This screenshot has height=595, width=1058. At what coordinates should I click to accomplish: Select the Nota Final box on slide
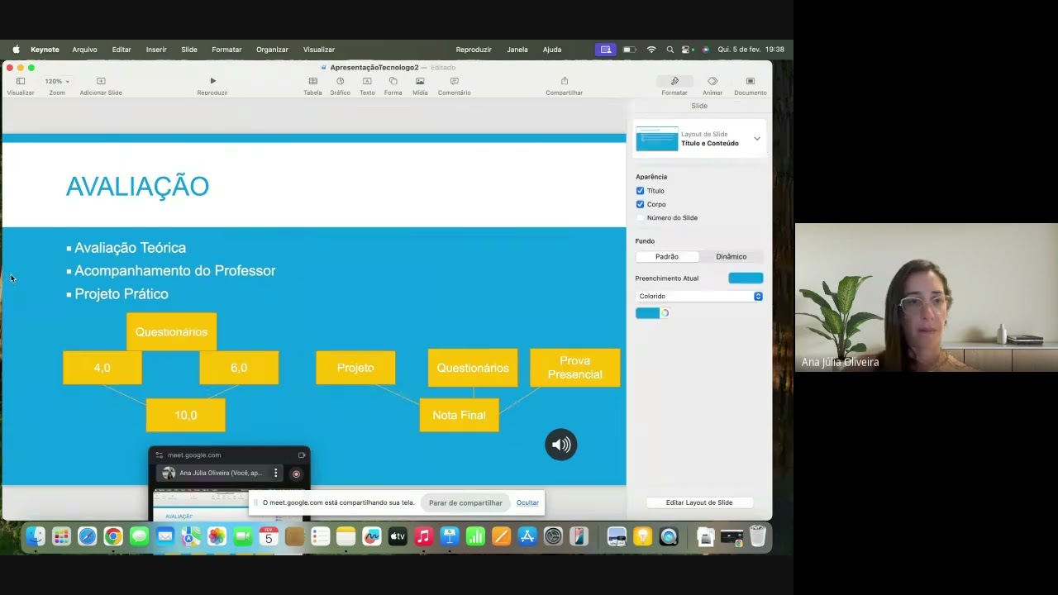point(459,415)
